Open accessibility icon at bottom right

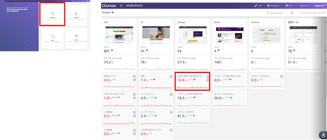click(323, 135)
